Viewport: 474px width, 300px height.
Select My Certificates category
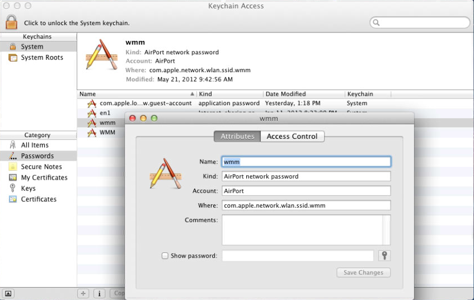pyautogui.click(x=38, y=177)
